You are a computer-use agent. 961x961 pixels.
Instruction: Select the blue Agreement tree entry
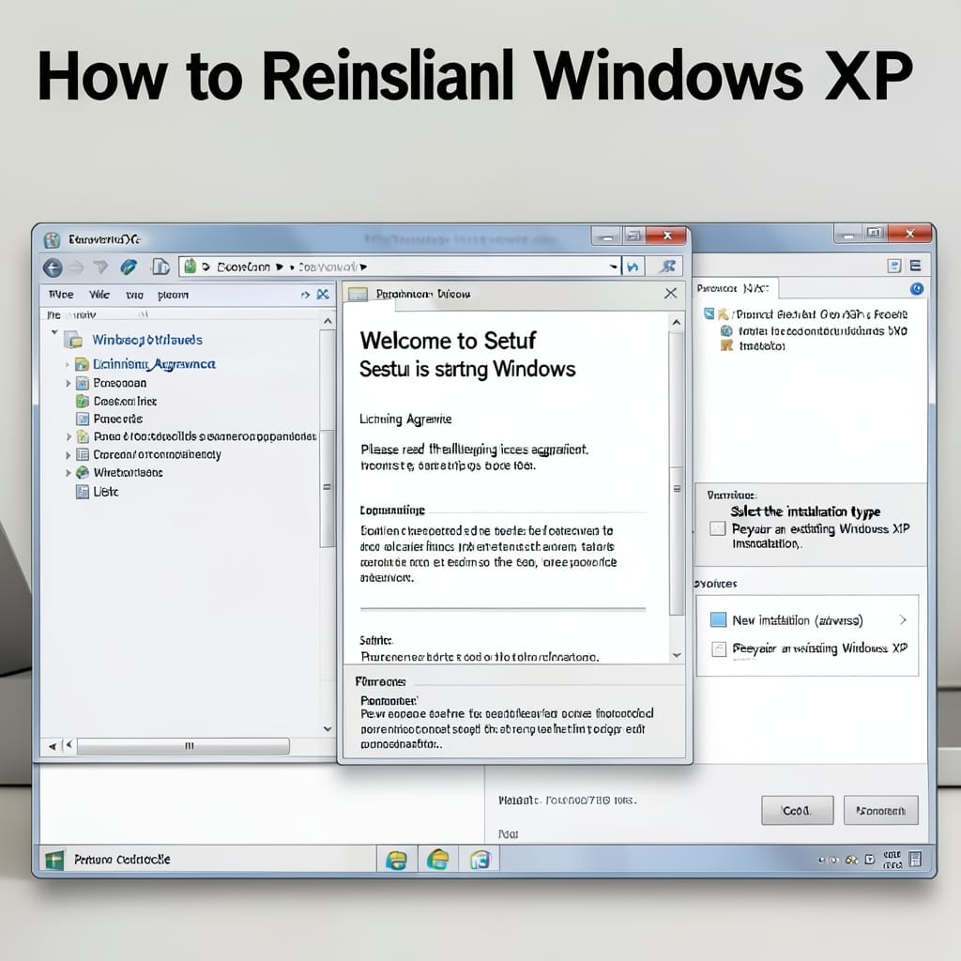pos(154,364)
